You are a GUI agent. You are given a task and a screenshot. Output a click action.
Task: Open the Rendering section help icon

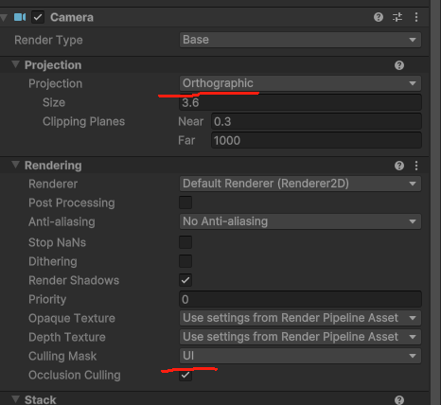click(x=399, y=166)
